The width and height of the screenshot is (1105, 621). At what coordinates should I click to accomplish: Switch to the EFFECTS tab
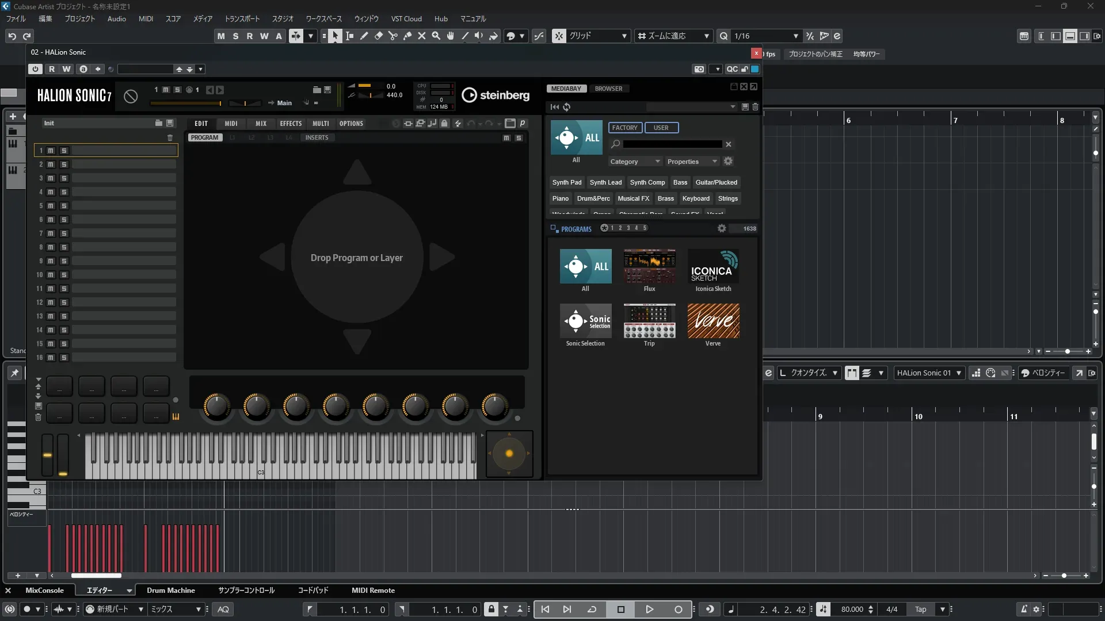(291, 124)
